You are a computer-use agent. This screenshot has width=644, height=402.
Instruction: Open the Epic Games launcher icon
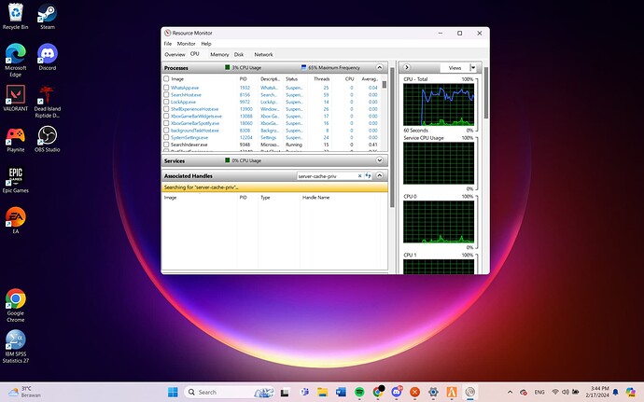[x=15, y=177]
